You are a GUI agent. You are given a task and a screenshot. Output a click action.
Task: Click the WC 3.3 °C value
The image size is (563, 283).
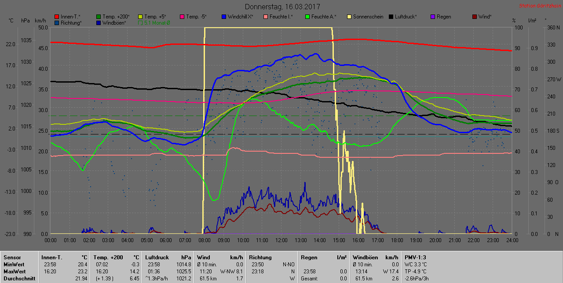[x=416, y=265]
